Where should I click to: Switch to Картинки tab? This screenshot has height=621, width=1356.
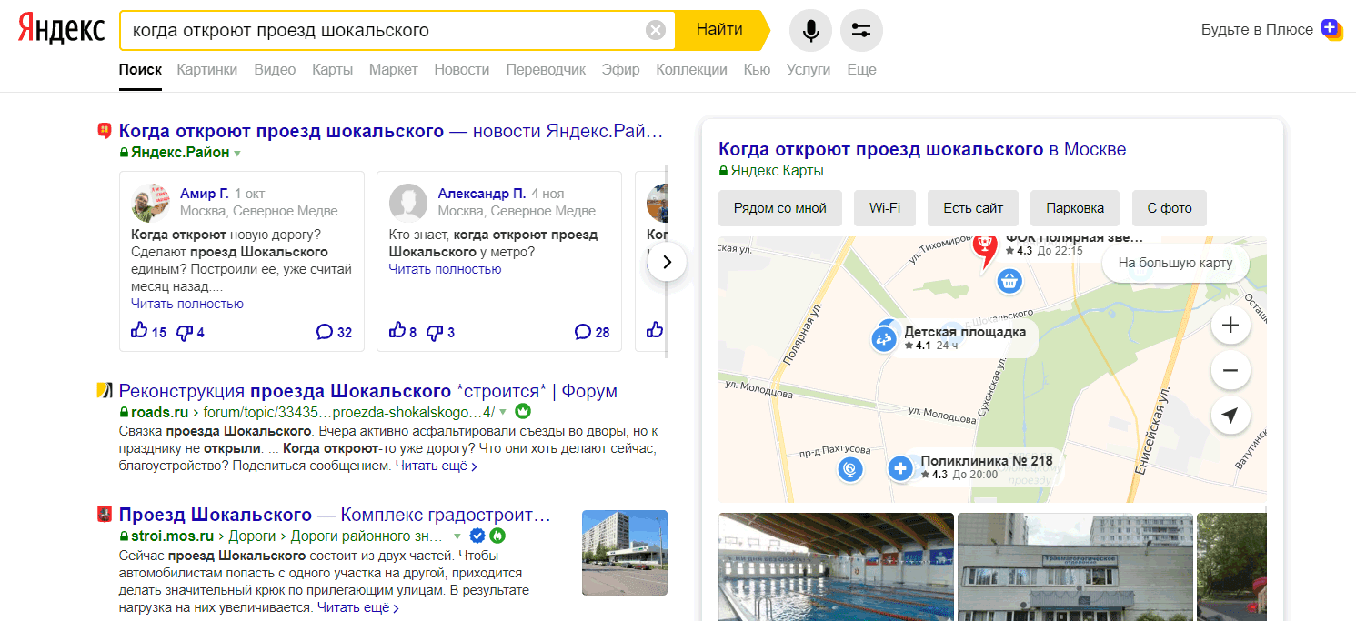(x=207, y=69)
